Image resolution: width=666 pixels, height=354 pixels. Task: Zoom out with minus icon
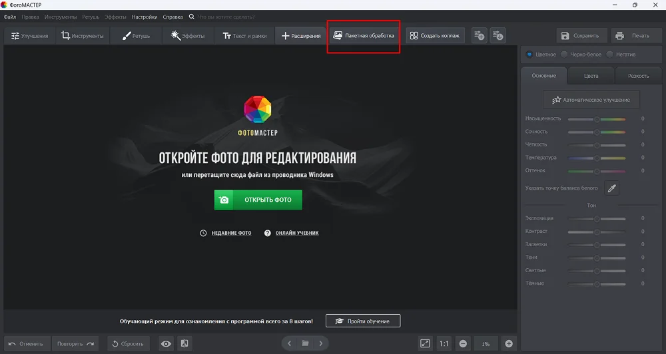[463, 344]
